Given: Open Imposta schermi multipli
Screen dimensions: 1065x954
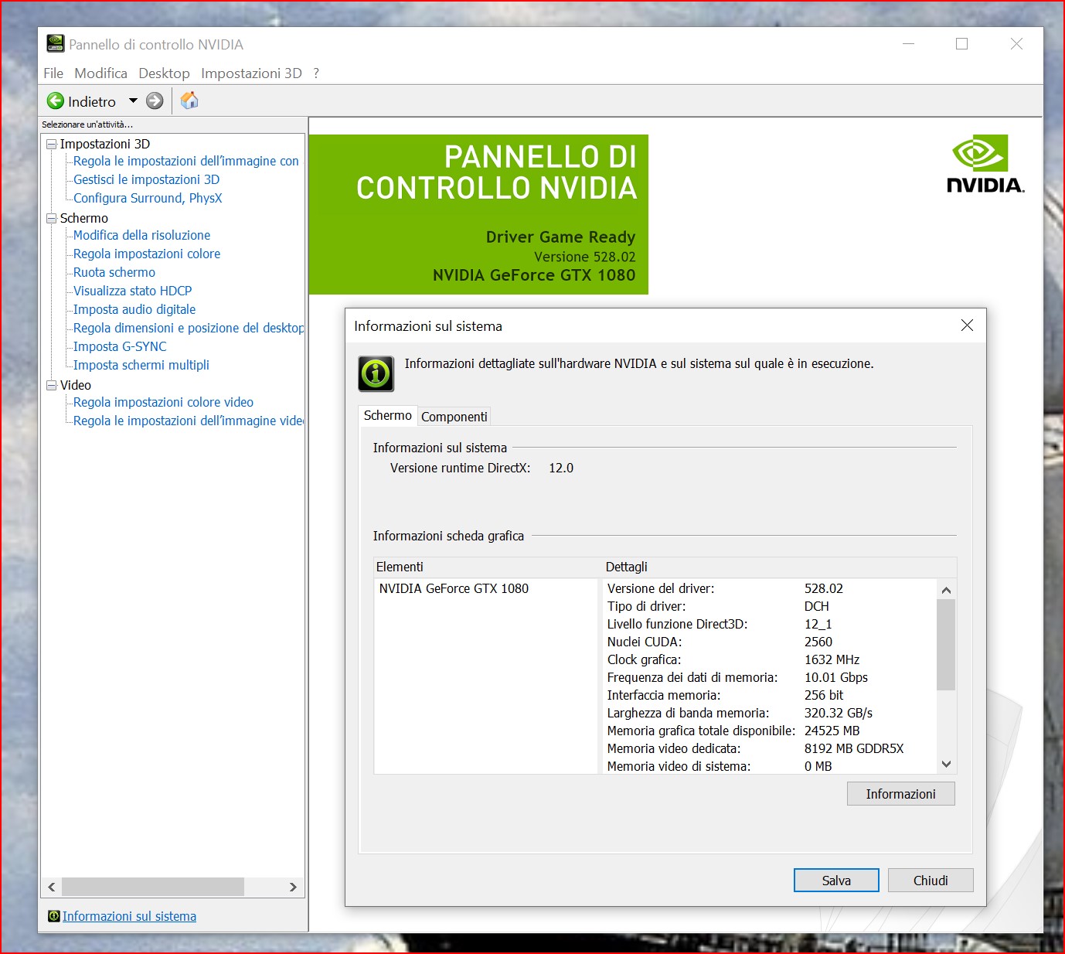Looking at the screenshot, I should [141, 365].
